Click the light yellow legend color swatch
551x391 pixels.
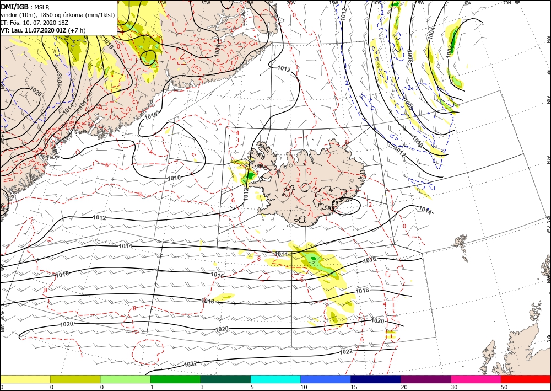tap(25, 379)
